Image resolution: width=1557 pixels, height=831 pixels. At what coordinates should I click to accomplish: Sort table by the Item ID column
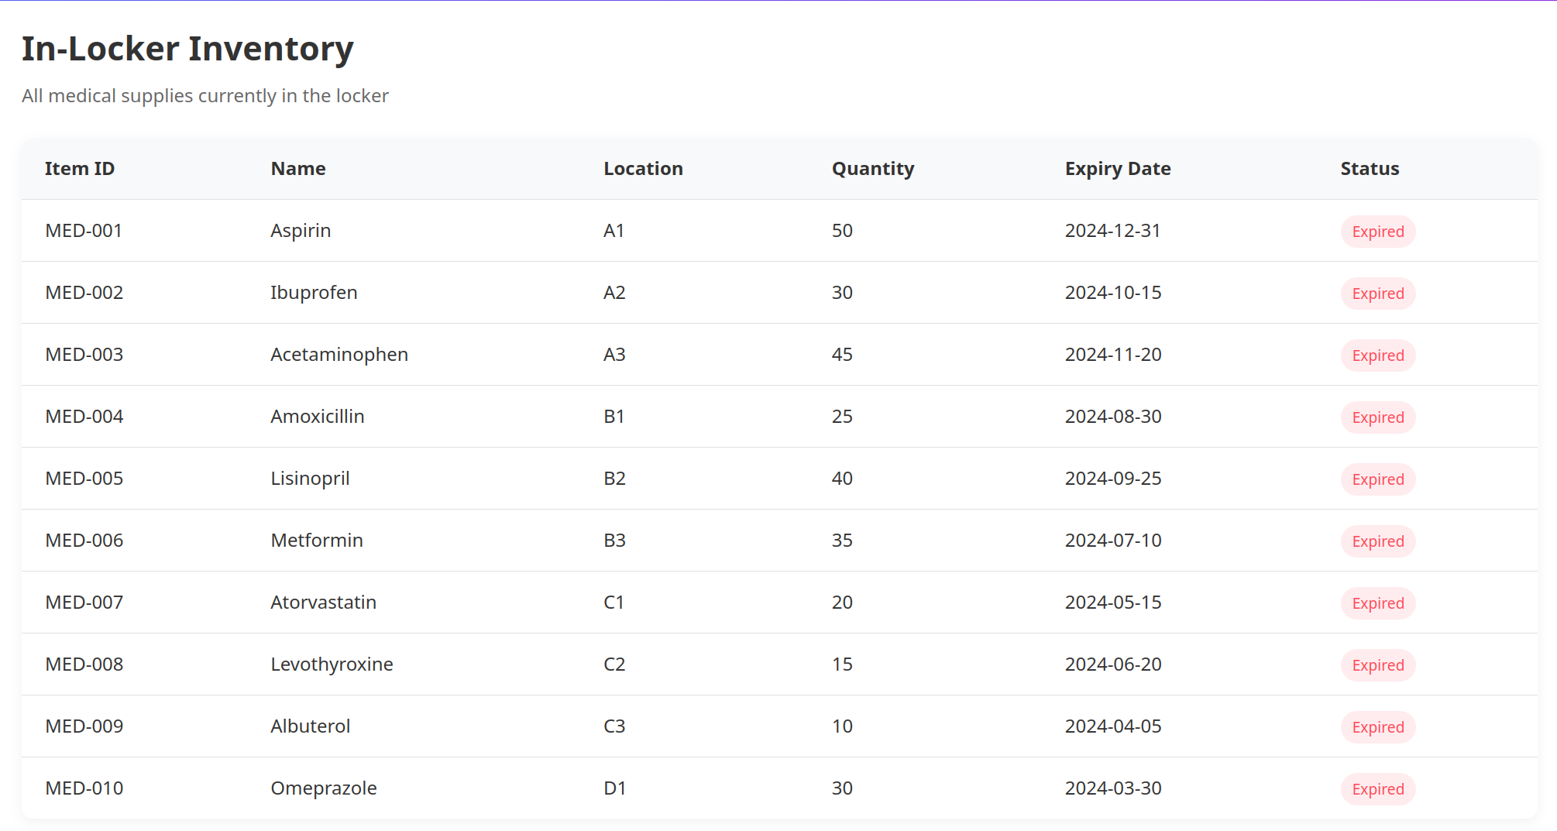[79, 169]
